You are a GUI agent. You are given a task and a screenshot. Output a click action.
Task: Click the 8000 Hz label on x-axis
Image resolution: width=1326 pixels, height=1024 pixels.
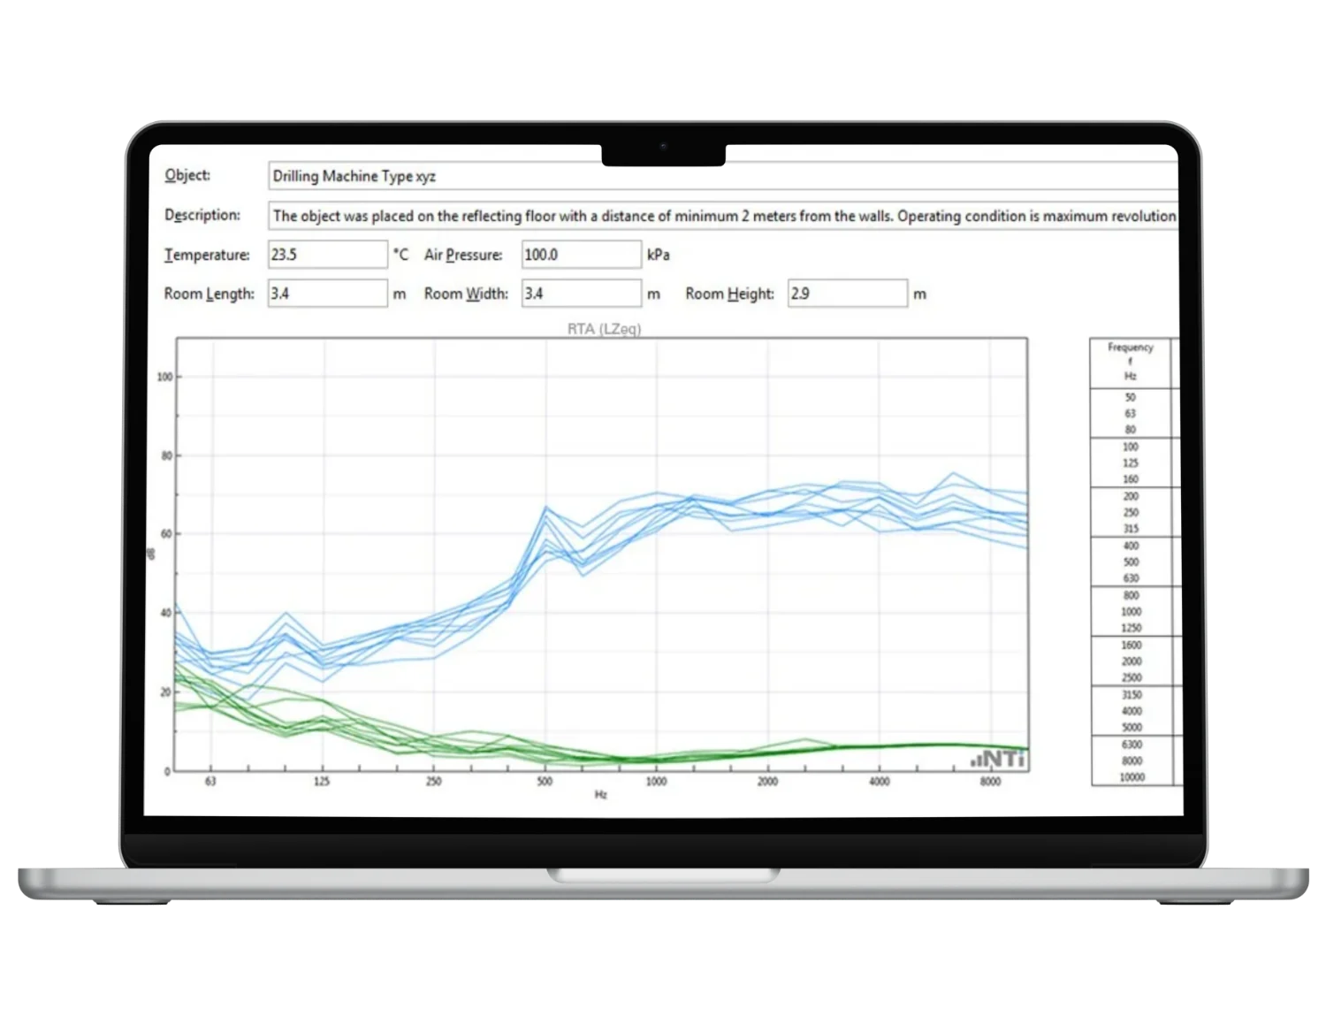point(990,782)
